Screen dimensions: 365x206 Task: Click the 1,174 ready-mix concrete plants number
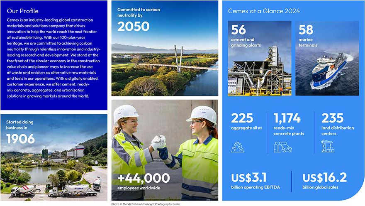click(x=287, y=118)
